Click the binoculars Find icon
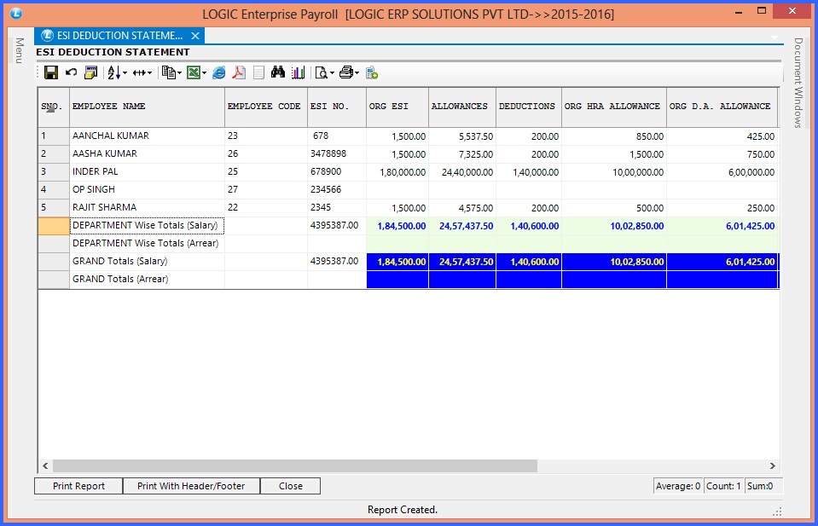This screenshot has height=526, width=818. coord(278,72)
